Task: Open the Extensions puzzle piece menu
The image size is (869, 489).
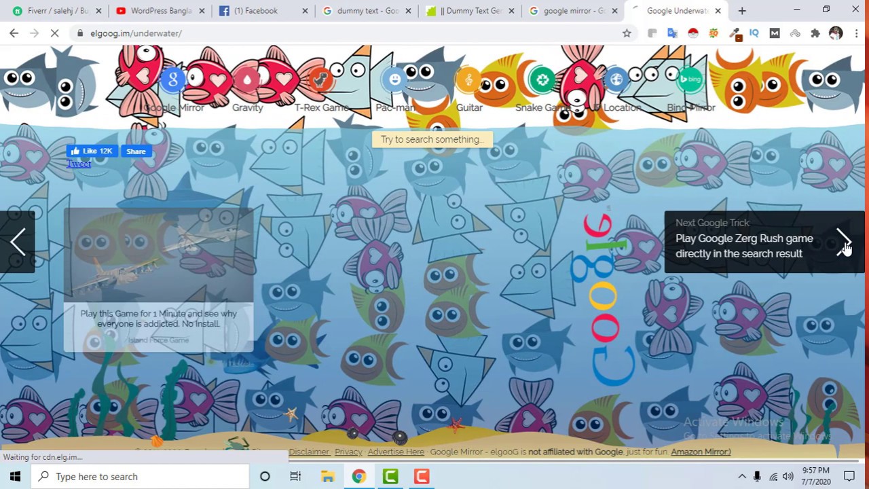Action: [815, 33]
